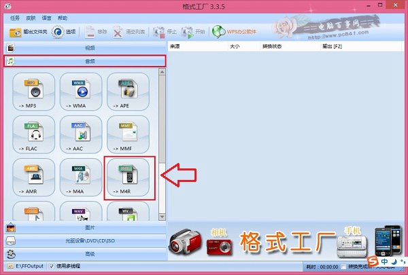
Task: Open the 语言 language menu
Action: point(46,18)
